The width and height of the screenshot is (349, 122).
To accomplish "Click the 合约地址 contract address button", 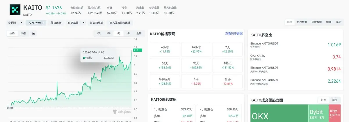I will click(97, 23).
